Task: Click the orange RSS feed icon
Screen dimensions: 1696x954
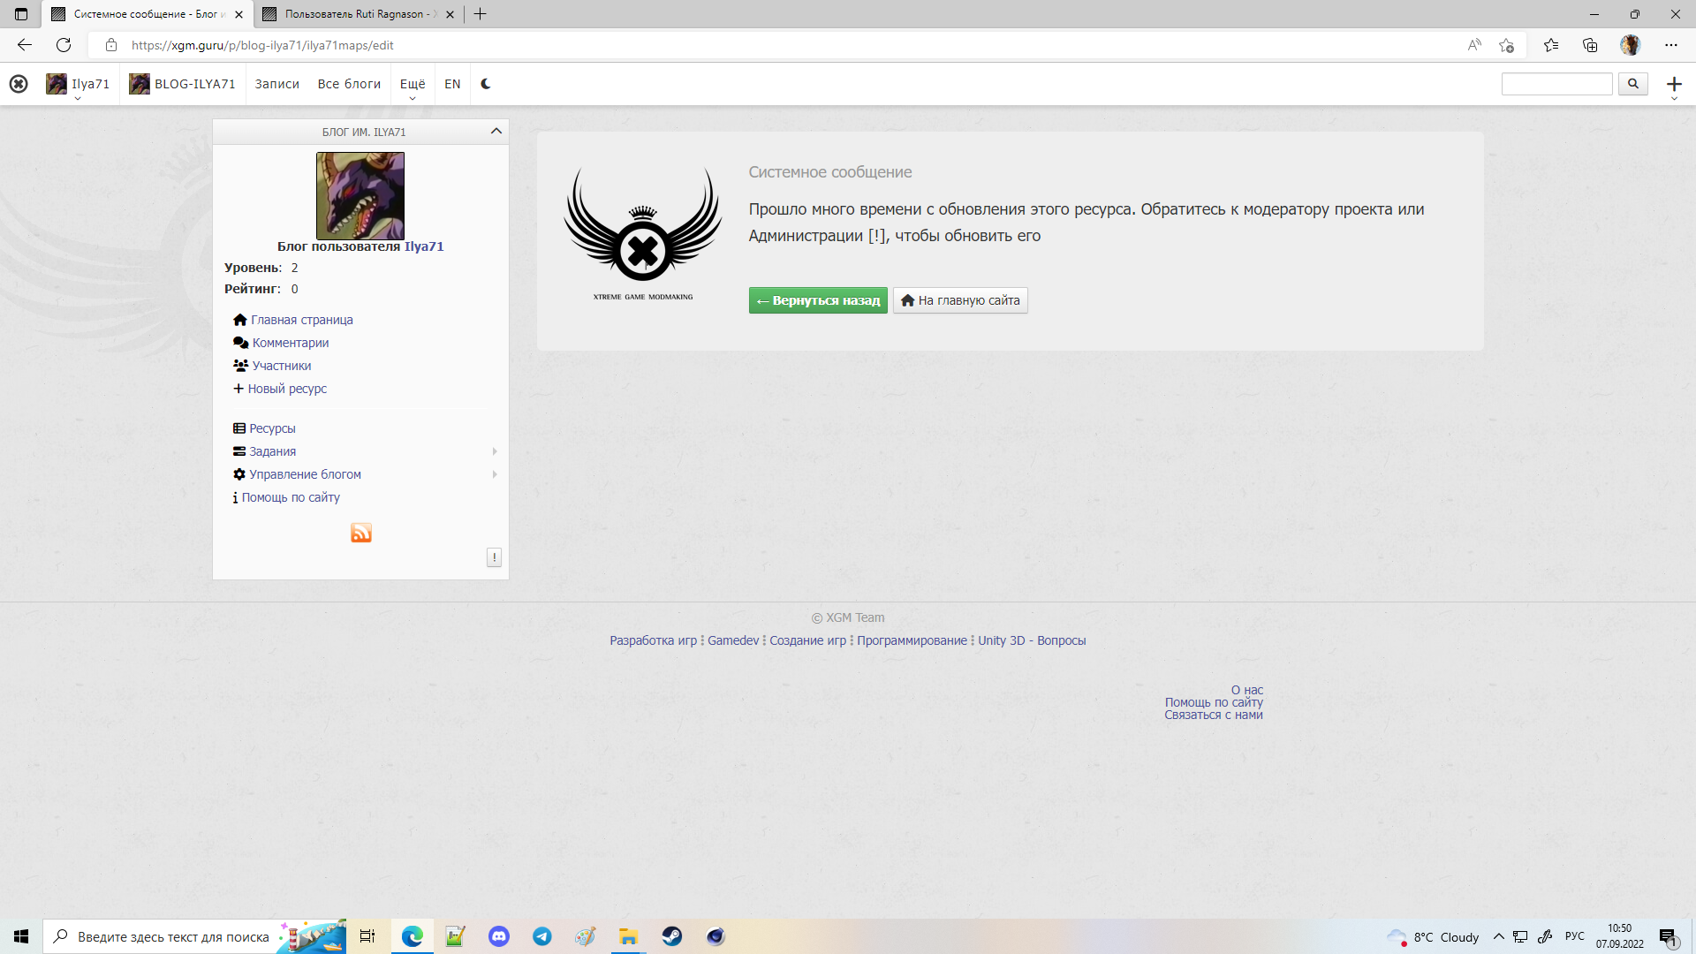Action: coord(360,533)
